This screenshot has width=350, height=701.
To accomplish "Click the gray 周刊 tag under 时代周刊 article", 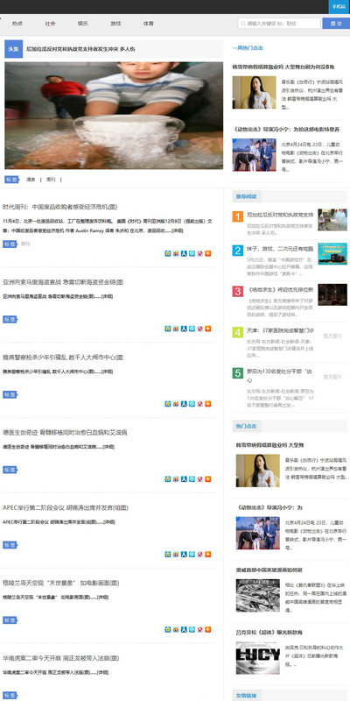I will point(25,244).
